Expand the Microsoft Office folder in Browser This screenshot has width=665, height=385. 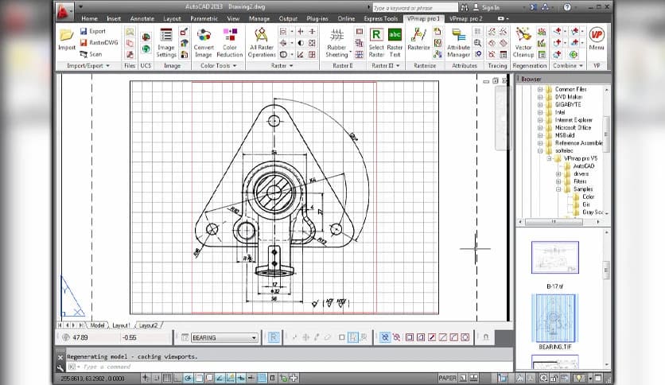(x=539, y=127)
